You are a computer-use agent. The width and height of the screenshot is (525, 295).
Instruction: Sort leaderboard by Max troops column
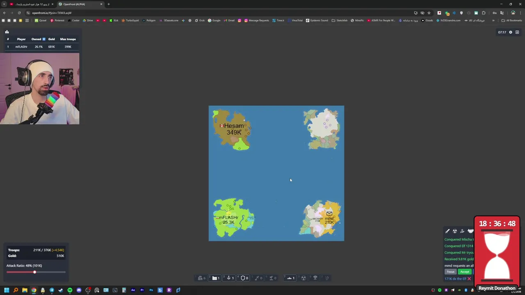tap(68, 39)
